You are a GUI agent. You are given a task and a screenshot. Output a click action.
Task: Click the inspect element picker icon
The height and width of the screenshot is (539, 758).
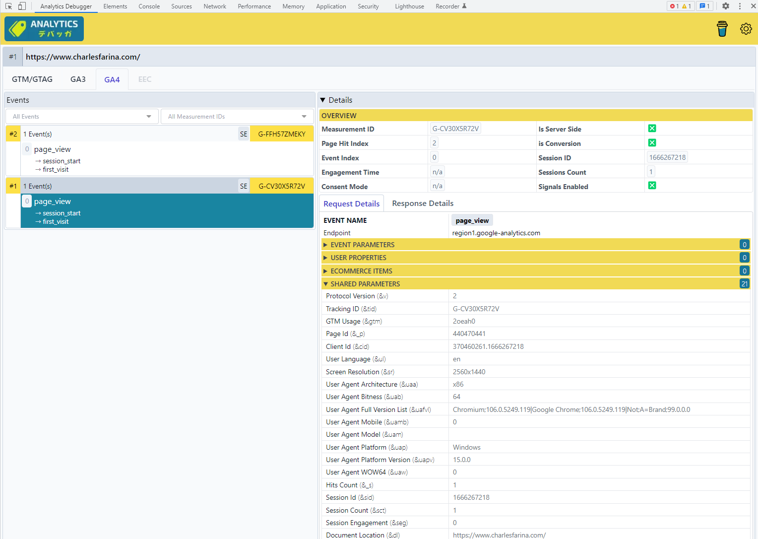(8, 6)
